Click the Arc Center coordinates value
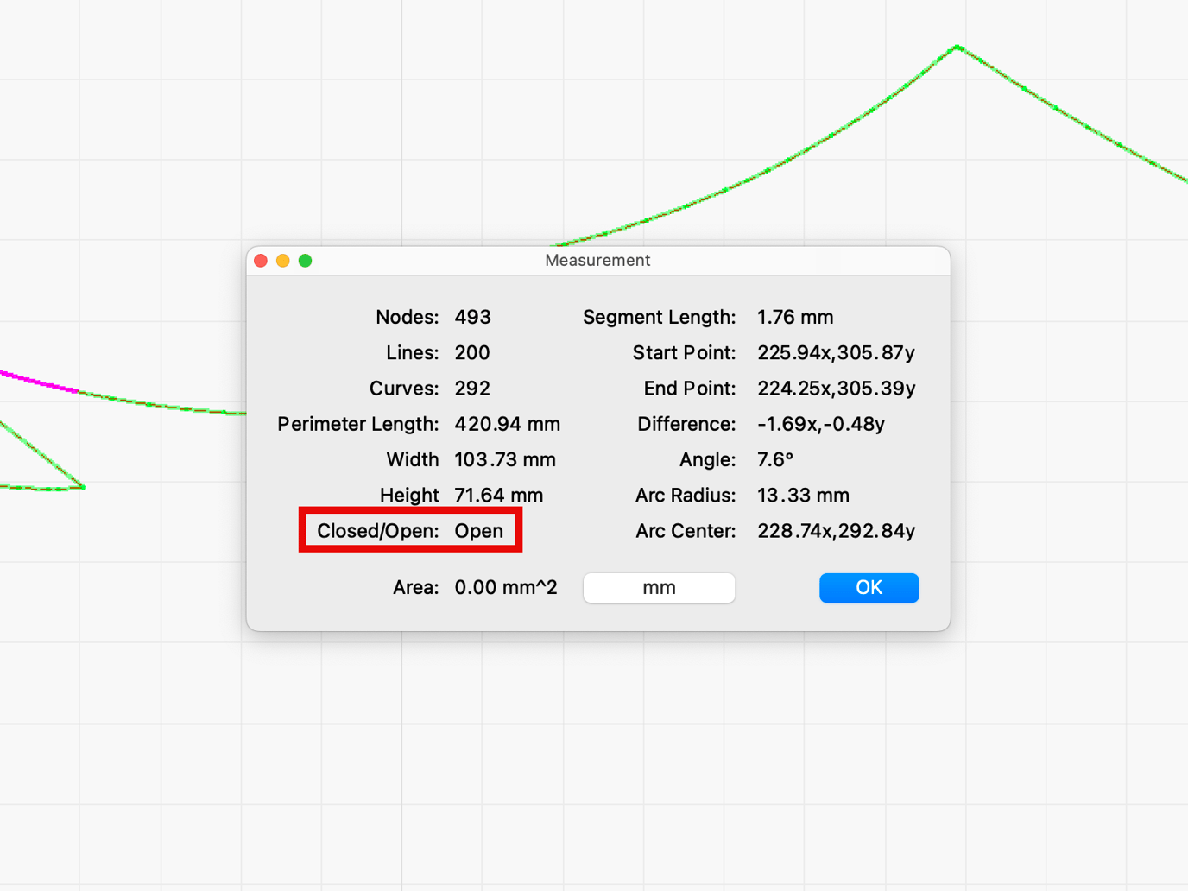This screenshot has width=1188, height=891. point(836,531)
